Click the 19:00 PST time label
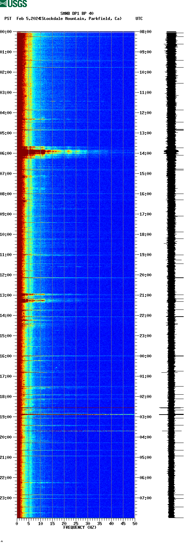This screenshot has height=545, width=186. point(6,417)
